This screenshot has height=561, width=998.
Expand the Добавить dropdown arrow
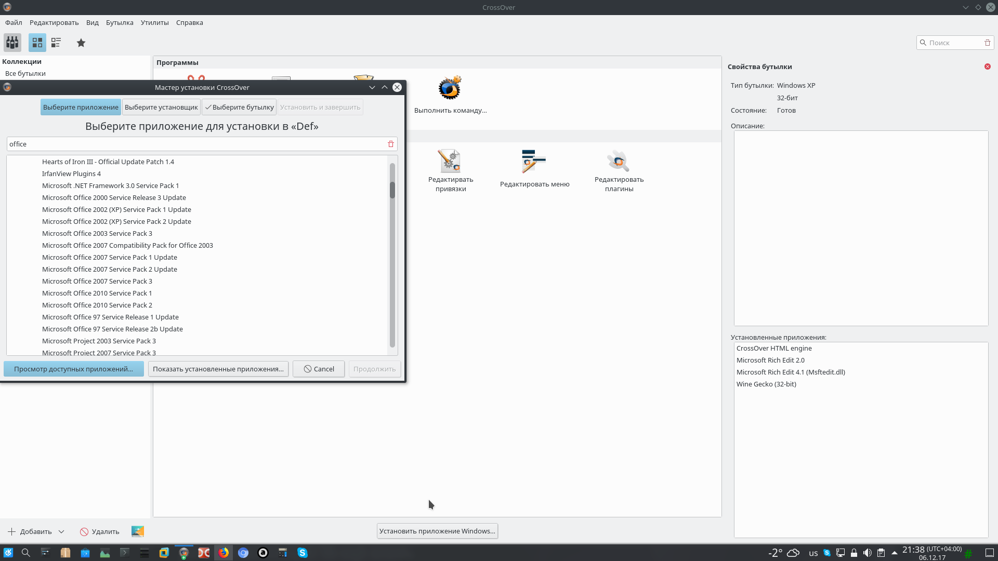61,531
